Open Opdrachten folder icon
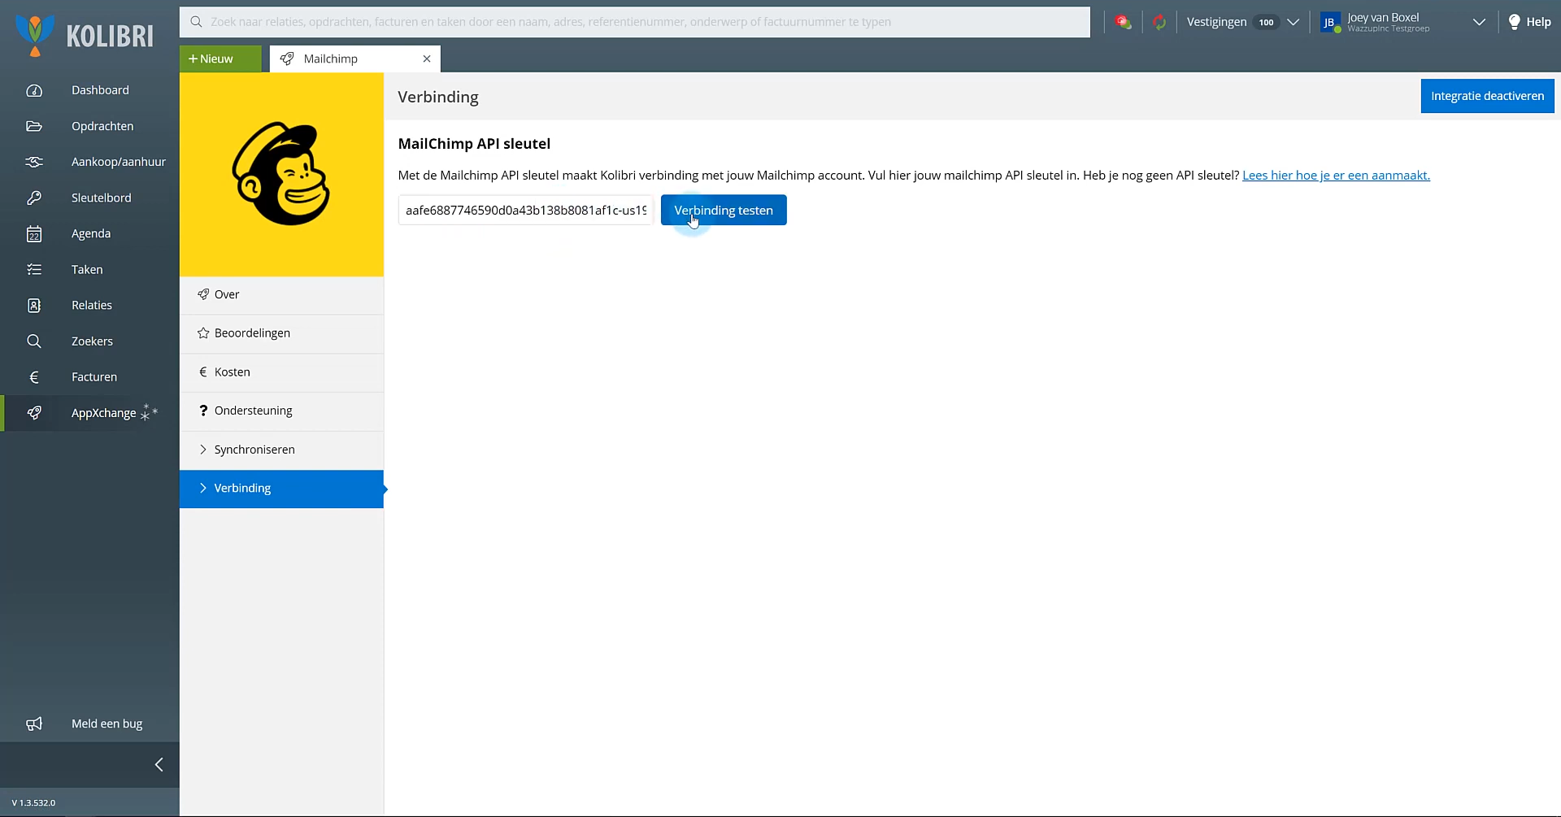 (34, 126)
